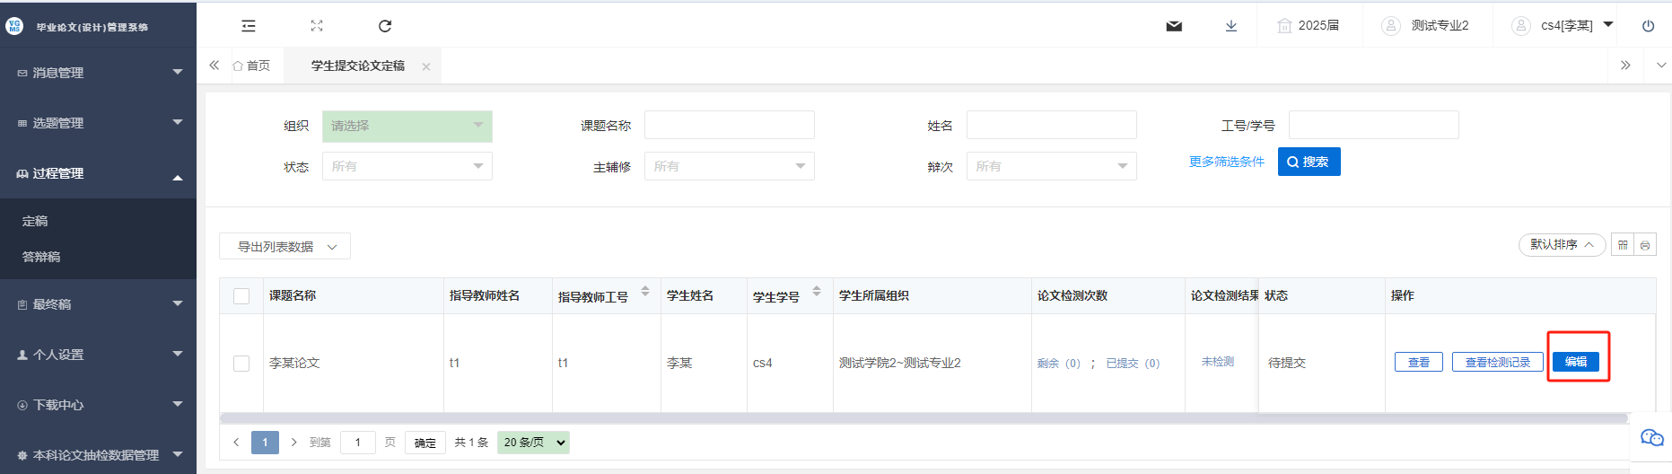The height and width of the screenshot is (474, 1672).
Task: Click the 剩余（0） link
Action: pyautogui.click(x=1059, y=364)
